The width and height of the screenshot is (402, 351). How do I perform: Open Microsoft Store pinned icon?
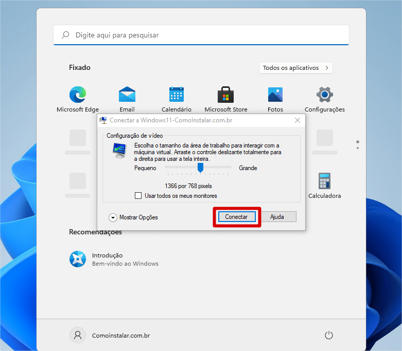pyautogui.click(x=225, y=95)
